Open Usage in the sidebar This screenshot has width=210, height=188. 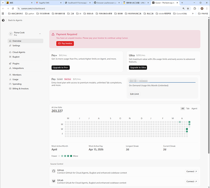25,79
